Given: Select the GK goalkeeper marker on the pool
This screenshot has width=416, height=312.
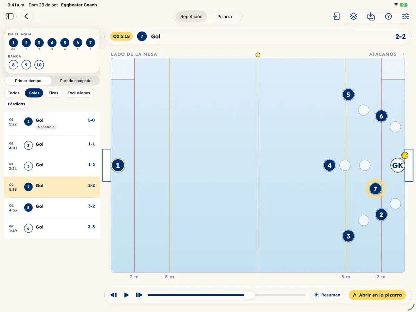Looking at the screenshot, I should 398,165.
